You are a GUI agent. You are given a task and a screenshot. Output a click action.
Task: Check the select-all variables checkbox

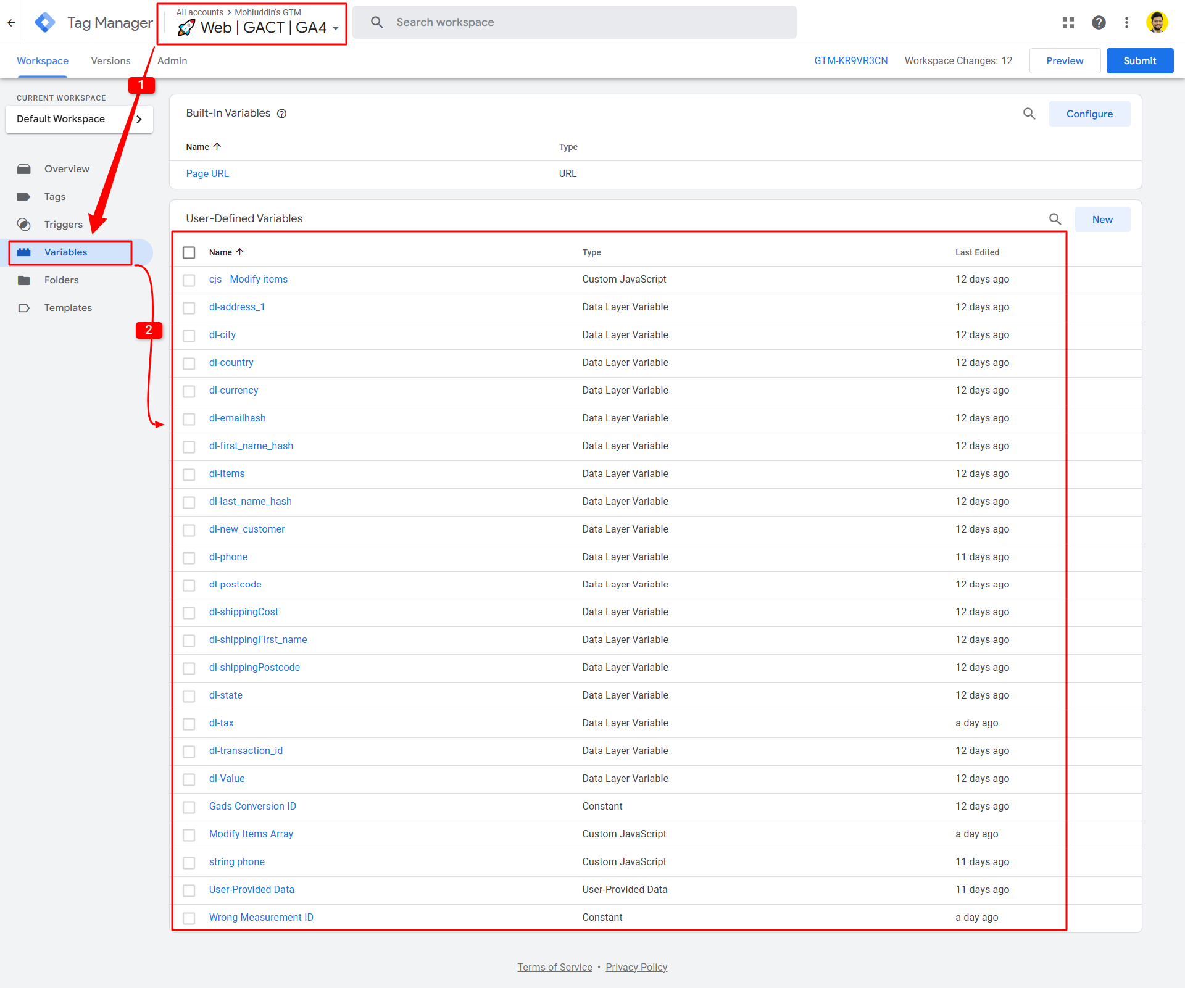189,252
